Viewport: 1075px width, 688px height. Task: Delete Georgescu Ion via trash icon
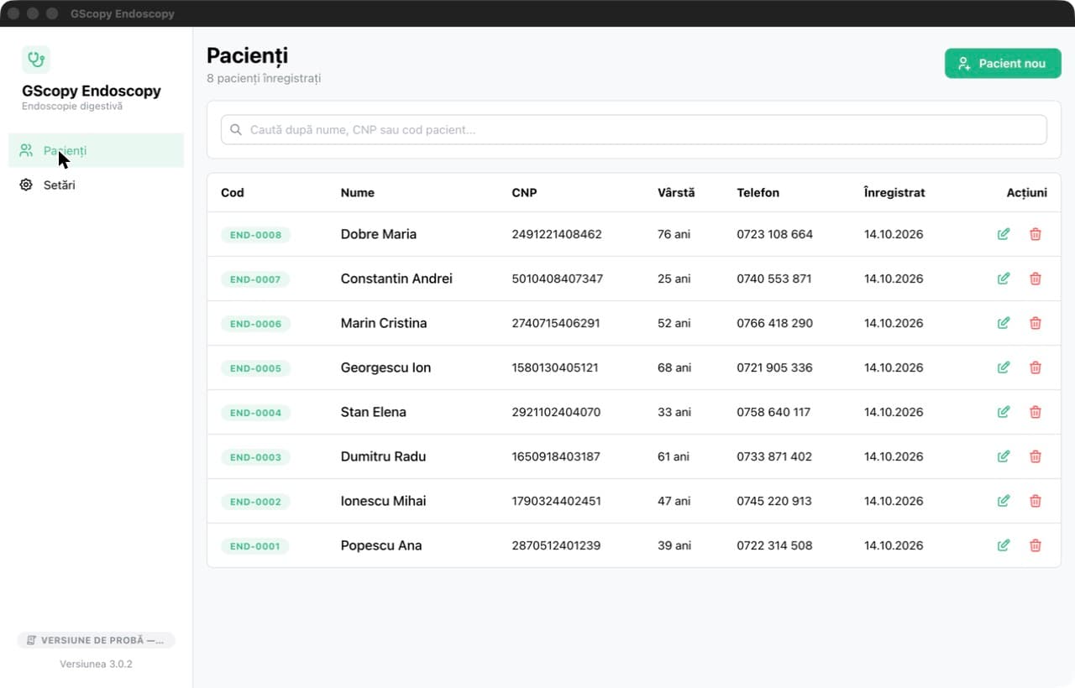click(1035, 367)
